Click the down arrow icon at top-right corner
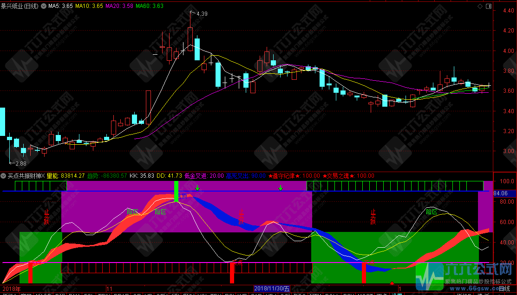Screen dimensions: 517x295 coord(489,6)
